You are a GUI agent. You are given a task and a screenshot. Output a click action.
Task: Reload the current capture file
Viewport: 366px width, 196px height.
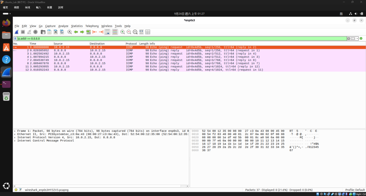[x=62, y=32]
